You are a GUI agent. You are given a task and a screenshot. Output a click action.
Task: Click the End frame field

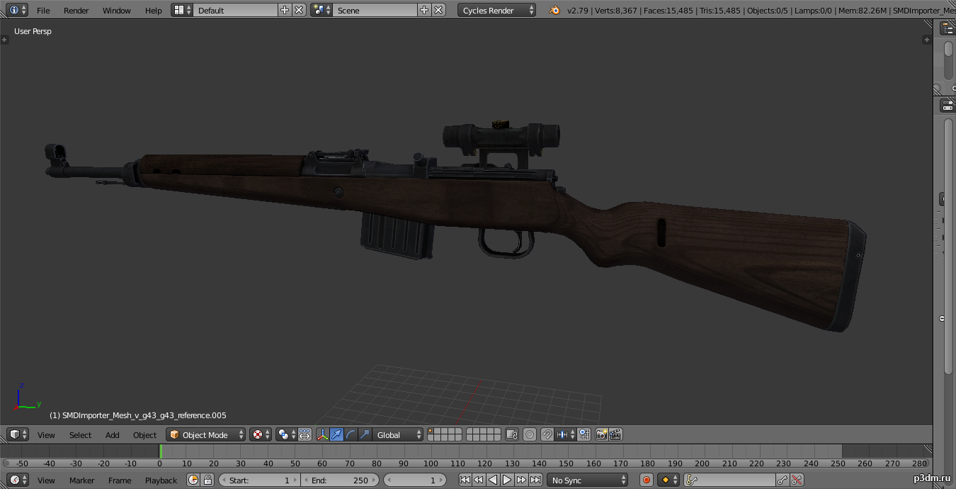pyautogui.click(x=340, y=480)
